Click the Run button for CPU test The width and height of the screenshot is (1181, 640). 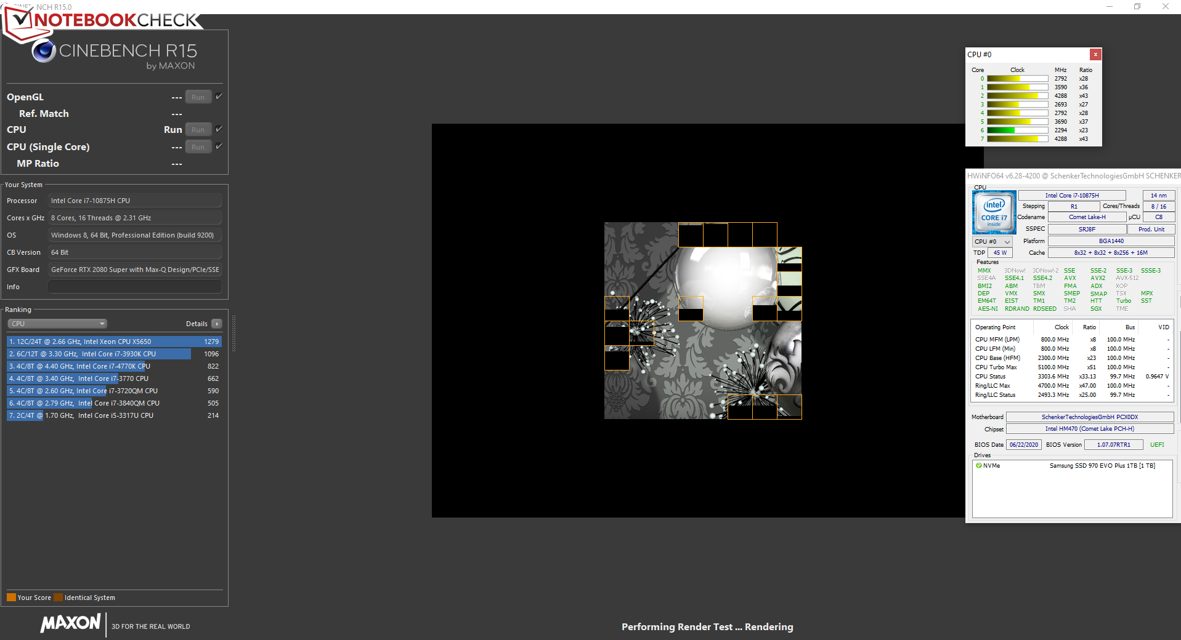tap(198, 130)
